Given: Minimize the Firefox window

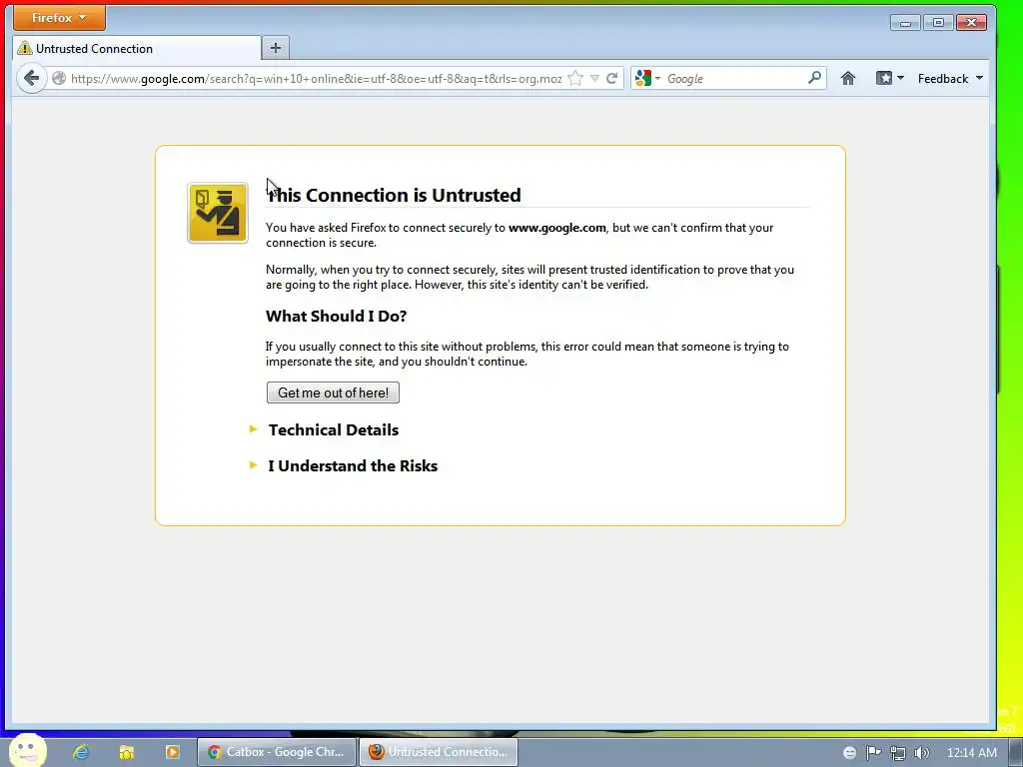Looking at the screenshot, I should pyautogui.click(x=905, y=23).
